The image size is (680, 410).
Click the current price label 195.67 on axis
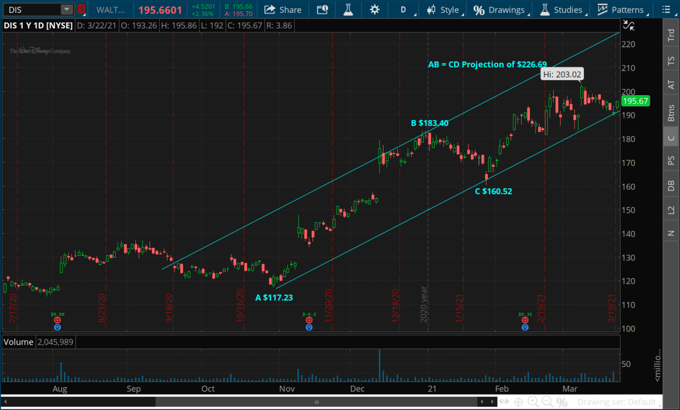pos(635,101)
